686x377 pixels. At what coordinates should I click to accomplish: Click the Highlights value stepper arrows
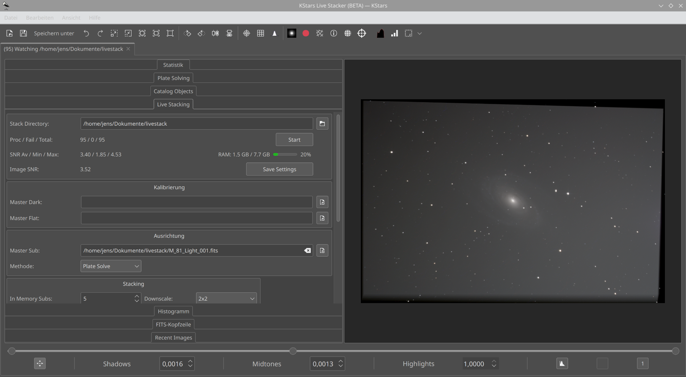pyautogui.click(x=494, y=364)
